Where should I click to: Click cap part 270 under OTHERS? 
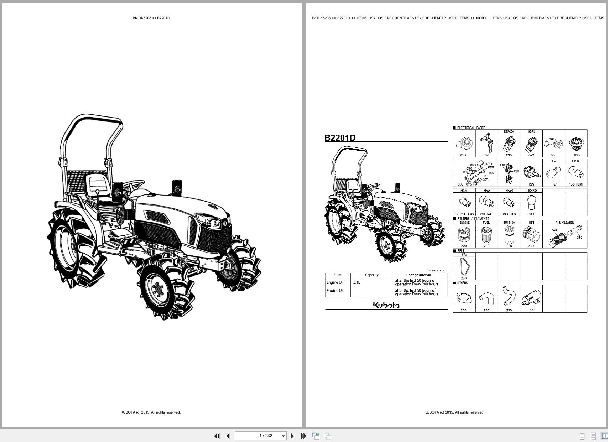click(x=464, y=298)
